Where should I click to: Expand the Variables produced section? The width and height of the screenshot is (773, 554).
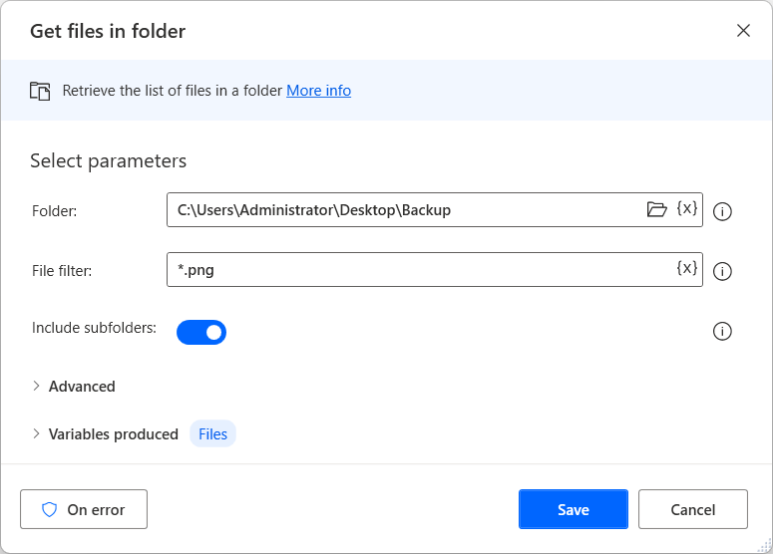pos(106,434)
